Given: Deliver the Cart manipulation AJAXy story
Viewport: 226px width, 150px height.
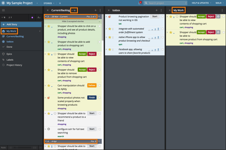Looking at the screenshot, I should [92, 85].
